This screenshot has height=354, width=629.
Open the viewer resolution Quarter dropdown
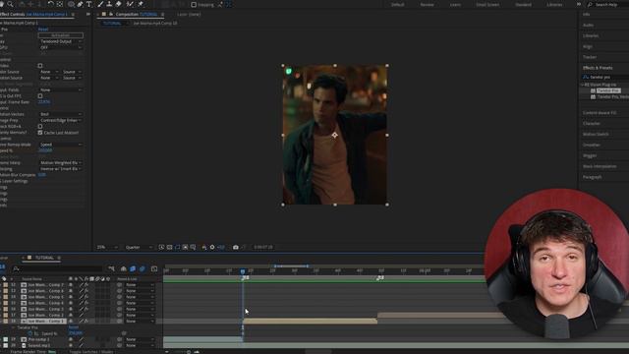(139, 247)
